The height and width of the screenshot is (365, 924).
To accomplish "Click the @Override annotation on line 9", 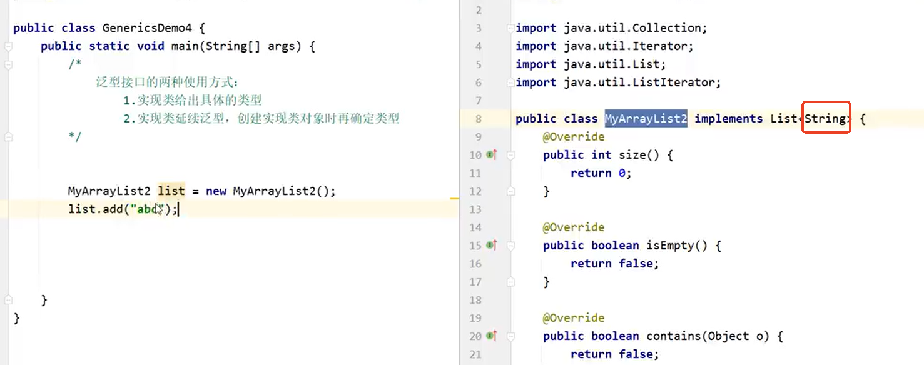I will 574,137.
